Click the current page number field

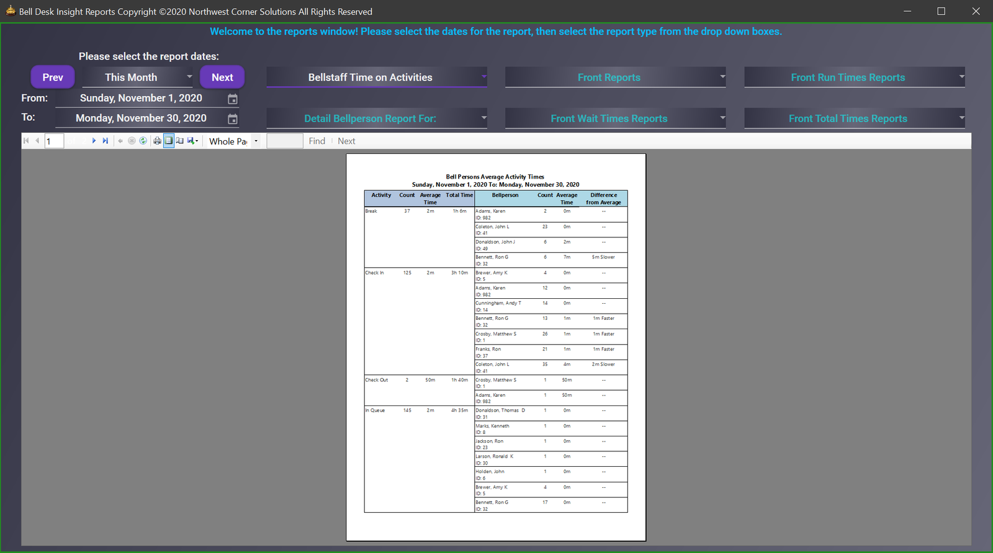click(x=54, y=141)
